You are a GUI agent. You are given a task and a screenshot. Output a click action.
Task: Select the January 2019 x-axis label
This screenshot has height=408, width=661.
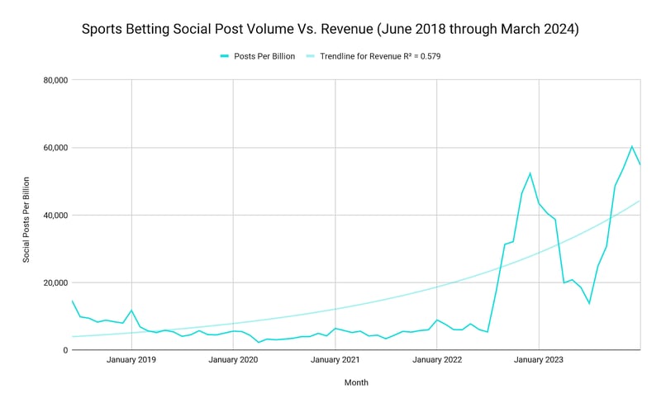[x=131, y=360]
